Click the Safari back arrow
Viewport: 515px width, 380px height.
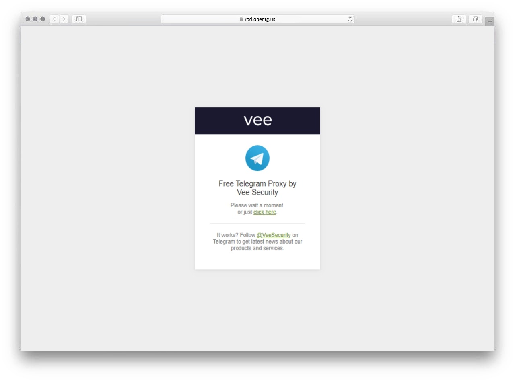(54, 19)
